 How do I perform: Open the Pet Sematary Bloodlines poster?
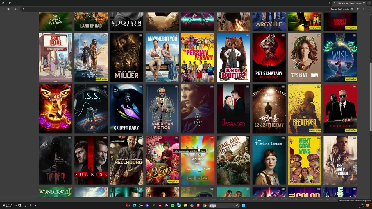point(269,58)
